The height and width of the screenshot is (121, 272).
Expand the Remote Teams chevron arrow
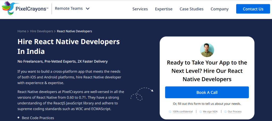tap(88, 8)
